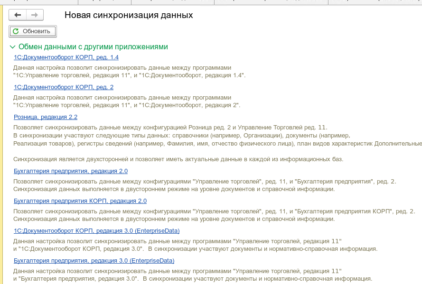This screenshot has height=284, width=422.
Task: Open Розница, редакция 2.2 link
Action: (46, 117)
